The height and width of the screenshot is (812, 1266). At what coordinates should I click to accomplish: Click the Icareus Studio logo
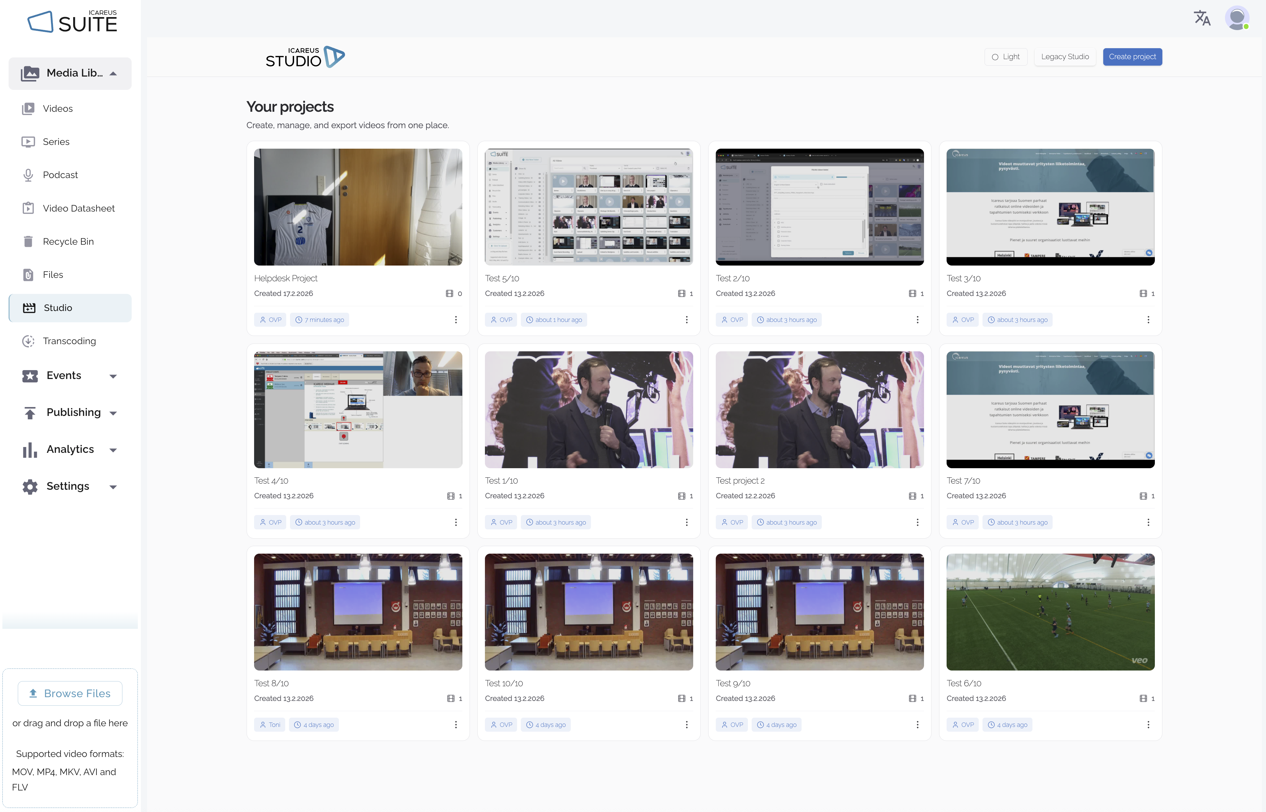pyautogui.click(x=305, y=57)
